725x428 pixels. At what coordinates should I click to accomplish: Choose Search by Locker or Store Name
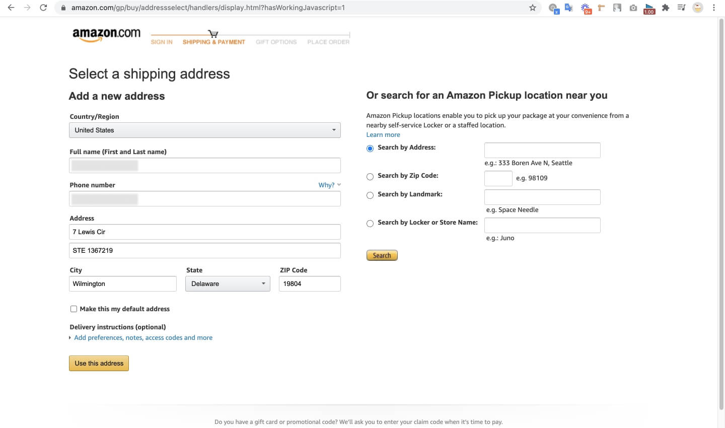[370, 224]
